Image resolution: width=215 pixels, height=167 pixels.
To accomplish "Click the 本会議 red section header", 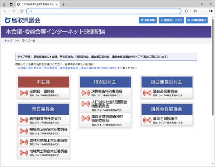I will point(44,82).
